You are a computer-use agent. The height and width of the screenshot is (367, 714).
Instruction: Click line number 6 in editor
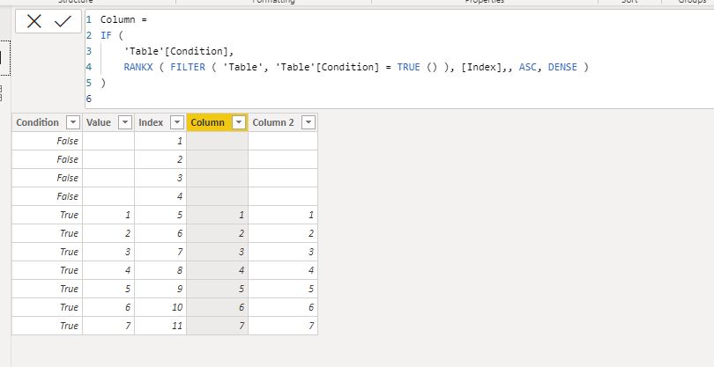click(x=89, y=99)
